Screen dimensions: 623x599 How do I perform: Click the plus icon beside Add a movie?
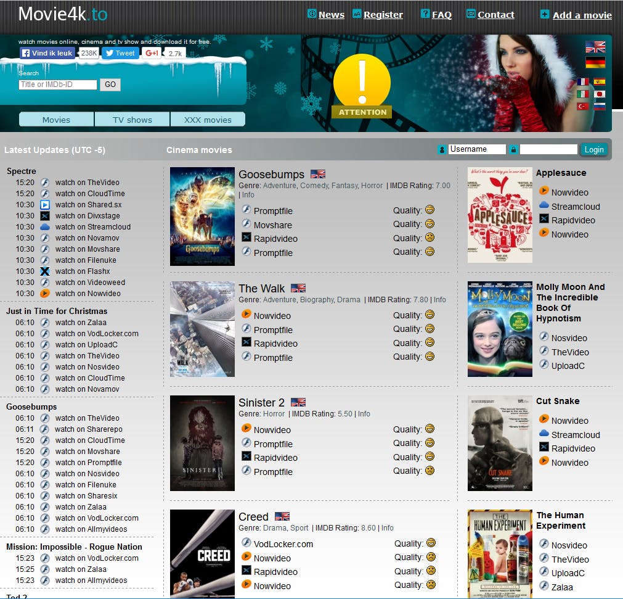point(545,14)
